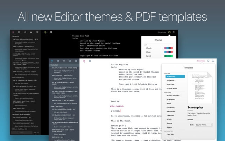Click write mode icon in dark window toolbar
225x141 pixels.
(x=45, y=32)
